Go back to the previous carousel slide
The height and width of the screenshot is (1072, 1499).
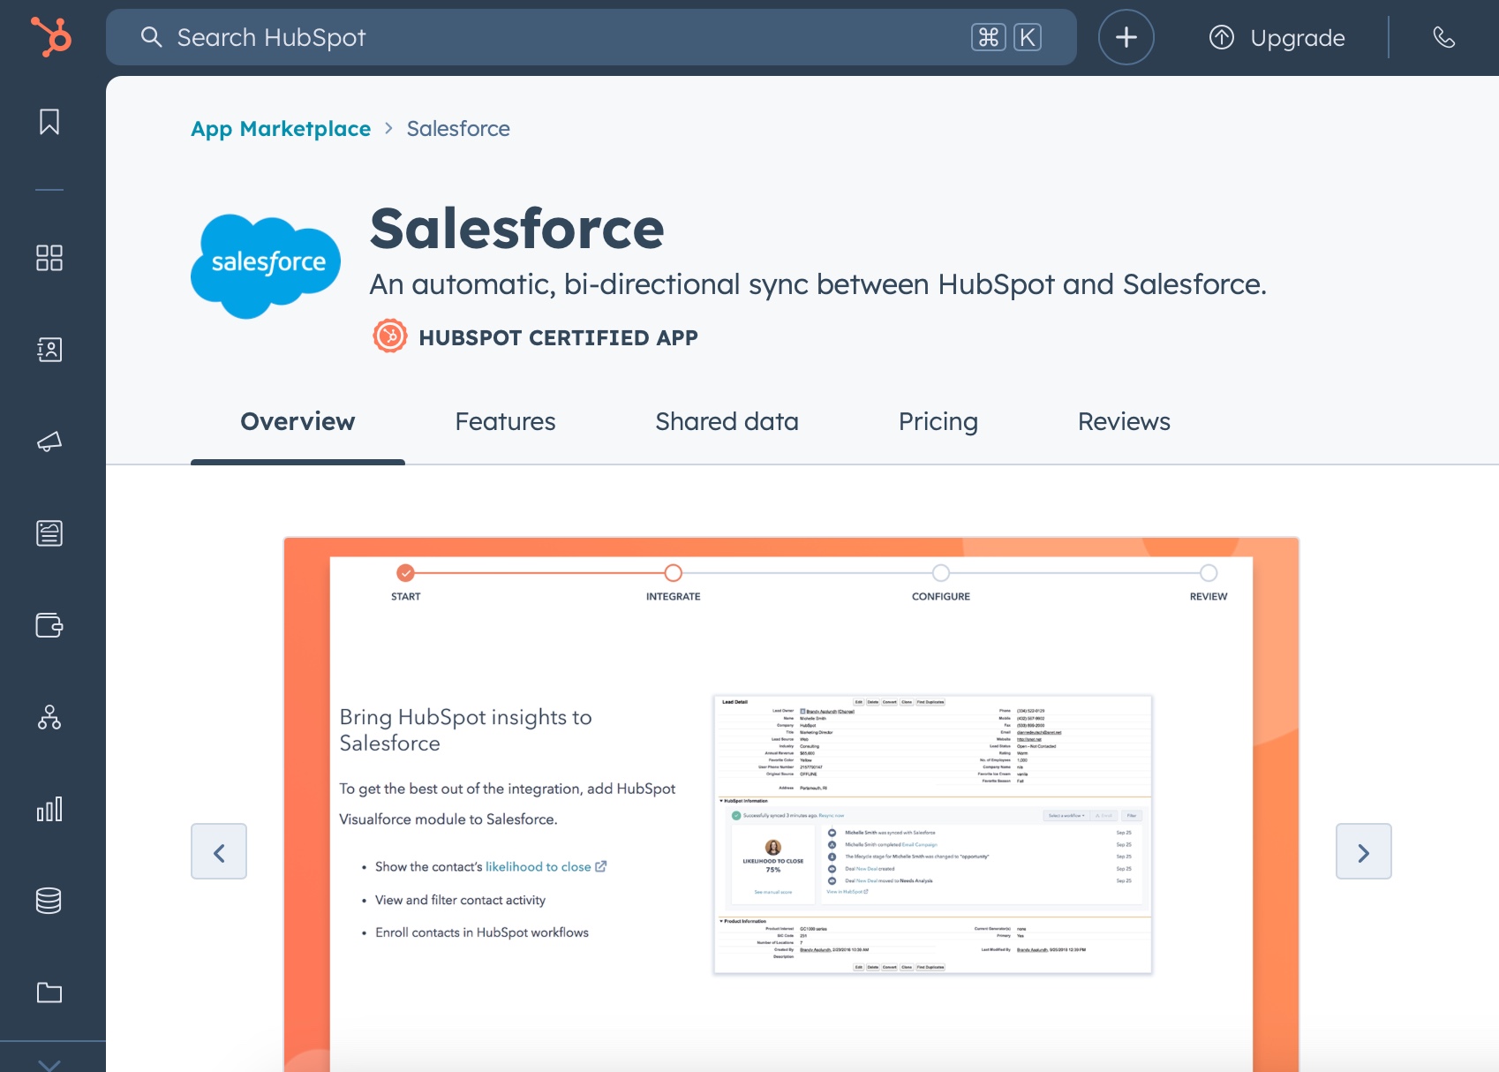point(218,851)
